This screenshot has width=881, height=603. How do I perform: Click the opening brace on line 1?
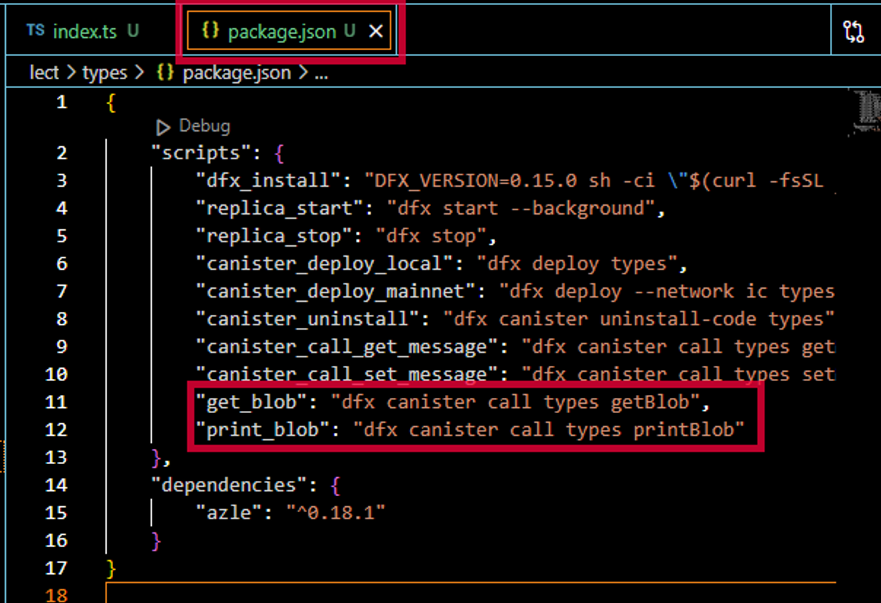click(111, 103)
